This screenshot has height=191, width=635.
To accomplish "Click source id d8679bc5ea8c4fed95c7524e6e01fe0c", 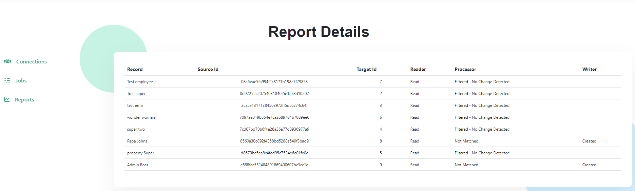I will click(274, 153).
